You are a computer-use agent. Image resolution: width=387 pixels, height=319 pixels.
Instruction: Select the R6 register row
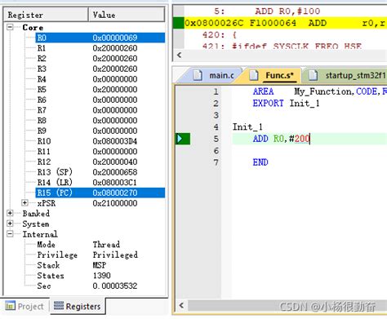pos(100,100)
